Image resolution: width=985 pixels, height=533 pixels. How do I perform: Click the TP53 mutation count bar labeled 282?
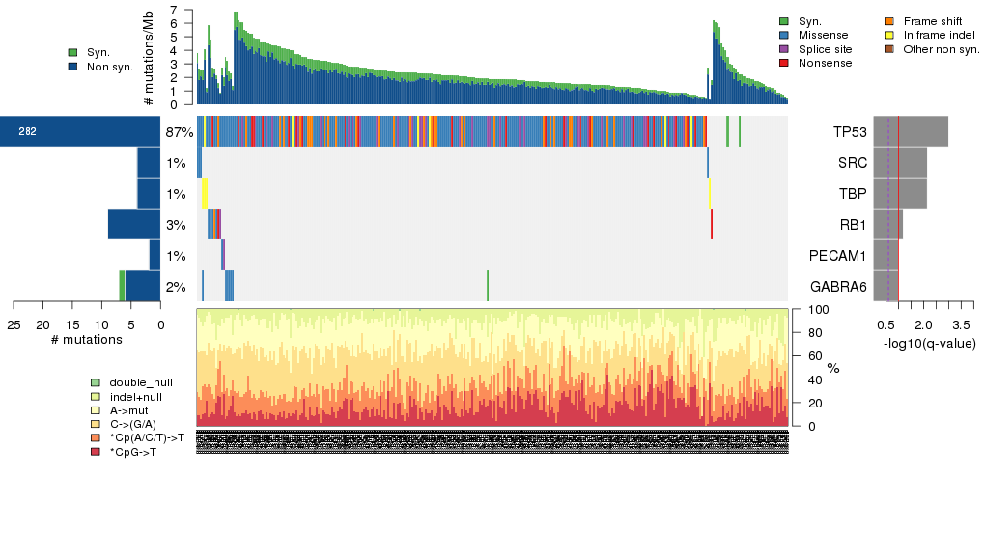[80, 131]
